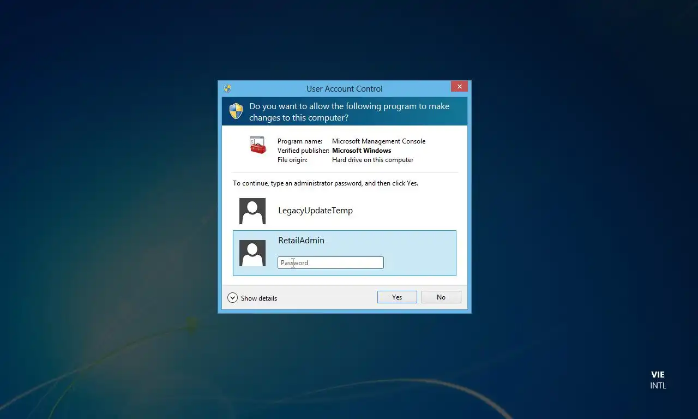The image size is (698, 419).
Task: Select the LegacyUpdateTemp account avatar
Action: click(252, 211)
